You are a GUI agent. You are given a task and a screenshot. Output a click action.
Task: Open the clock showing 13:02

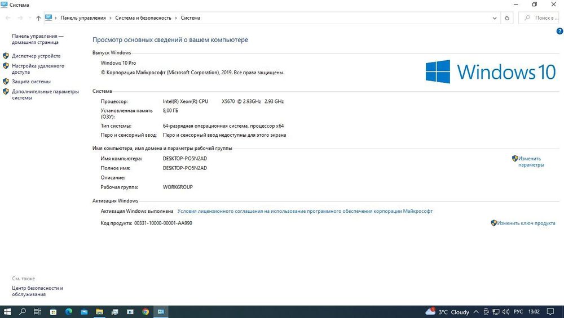[534, 312]
